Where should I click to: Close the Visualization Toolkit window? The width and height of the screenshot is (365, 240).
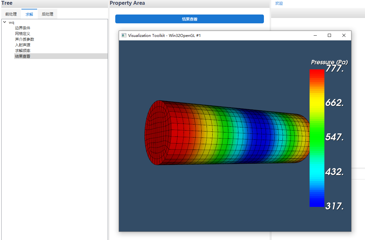tap(344, 35)
